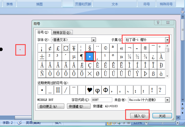Select the 符号 tab in dialog
This screenshot has width=185, height=127.
pos(43,32)
